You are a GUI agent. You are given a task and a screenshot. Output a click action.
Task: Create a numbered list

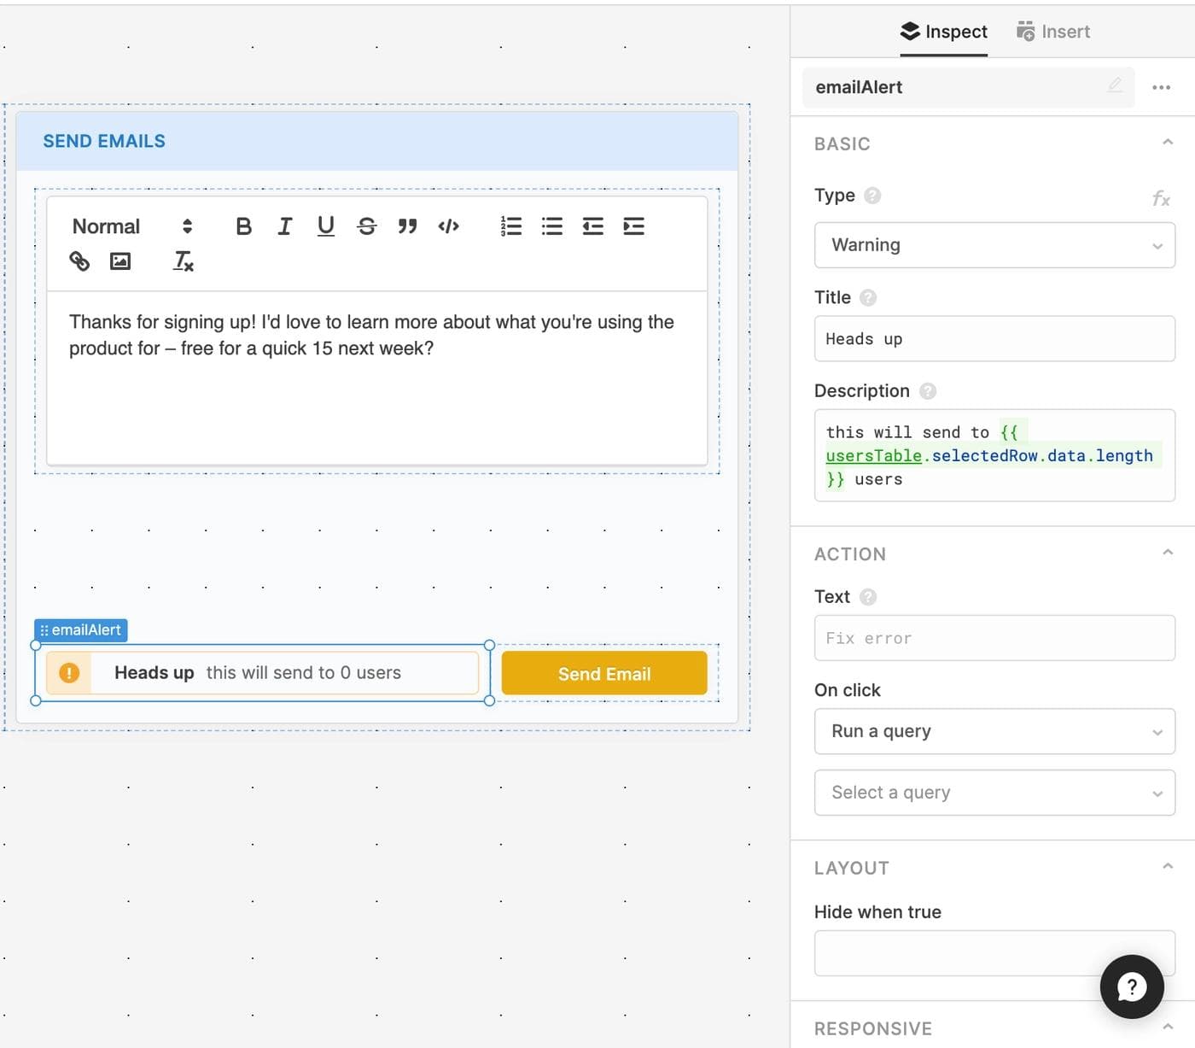pos(510,226)
